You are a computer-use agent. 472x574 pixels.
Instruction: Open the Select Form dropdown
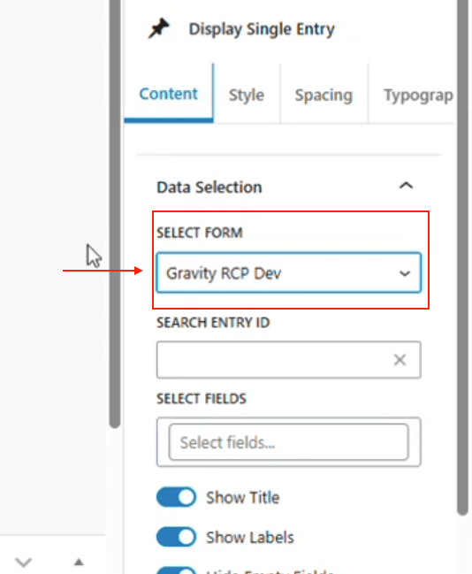(289, 272)
